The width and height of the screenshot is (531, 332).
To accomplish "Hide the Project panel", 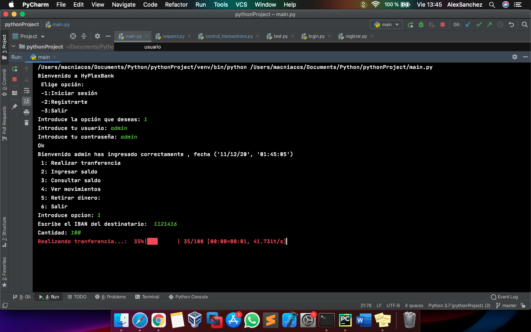I will coord(108,36).
